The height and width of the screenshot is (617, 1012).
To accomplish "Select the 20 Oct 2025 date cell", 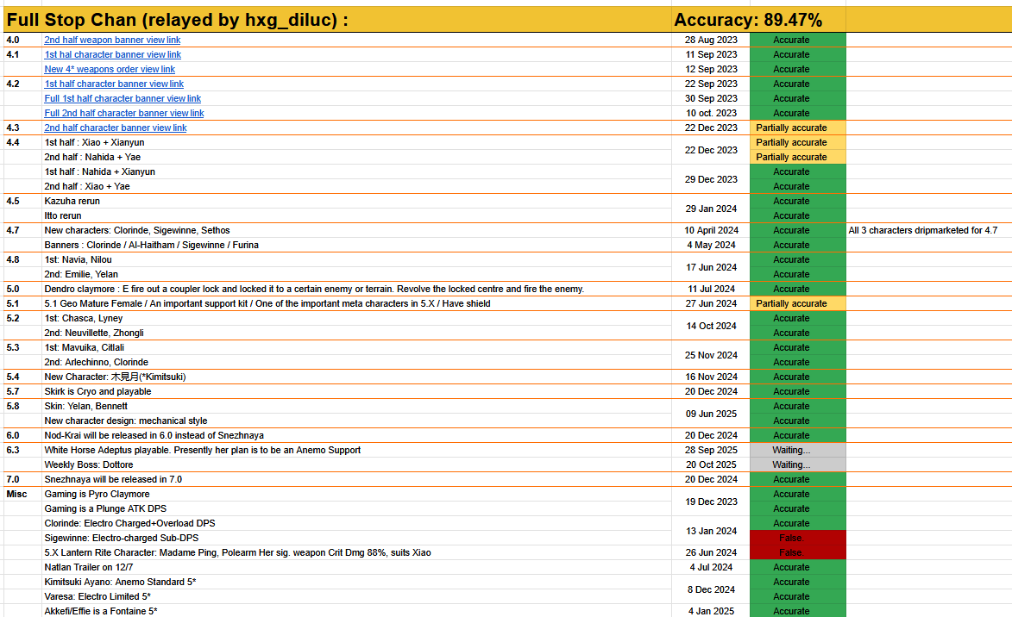I will click(x=711, y=464).
